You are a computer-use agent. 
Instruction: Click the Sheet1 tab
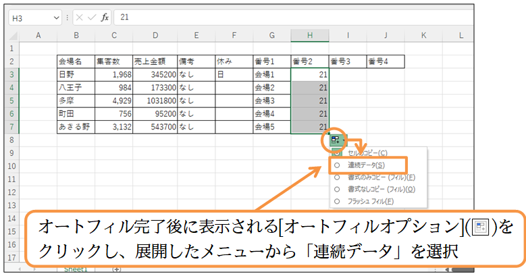coord(76,269)
